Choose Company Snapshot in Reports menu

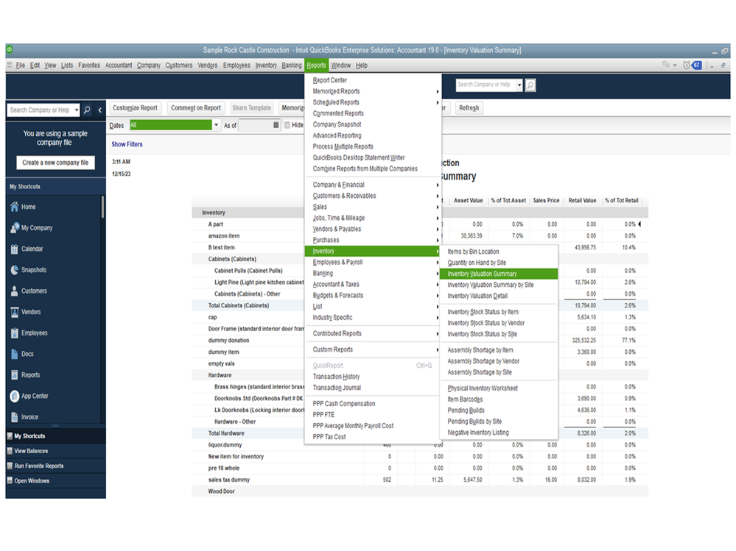[373, 124]
